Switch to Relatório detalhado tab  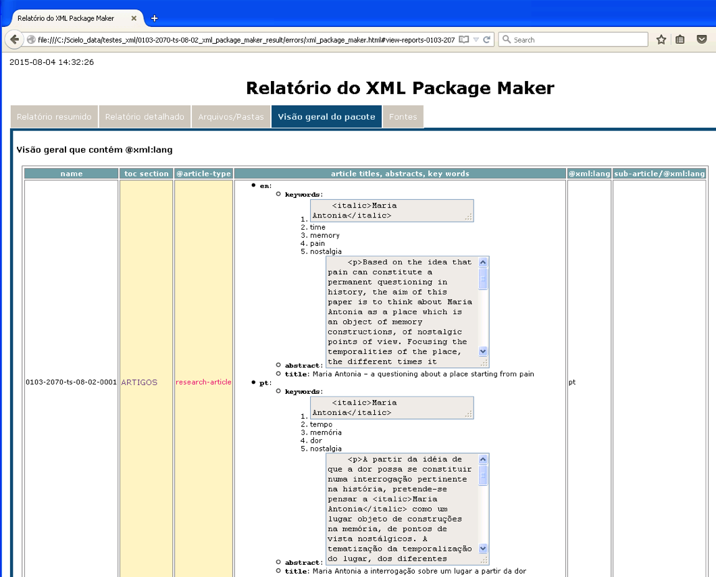coord(145,116)
